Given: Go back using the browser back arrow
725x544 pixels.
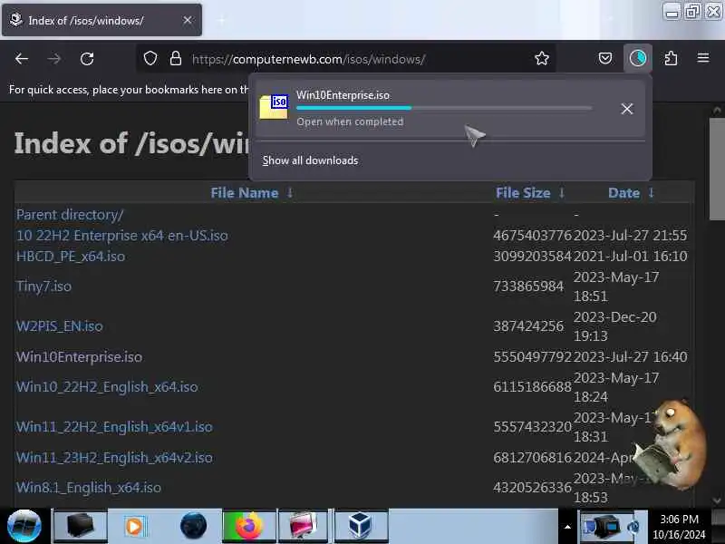Looking at the screenshot, I should 22,59.
